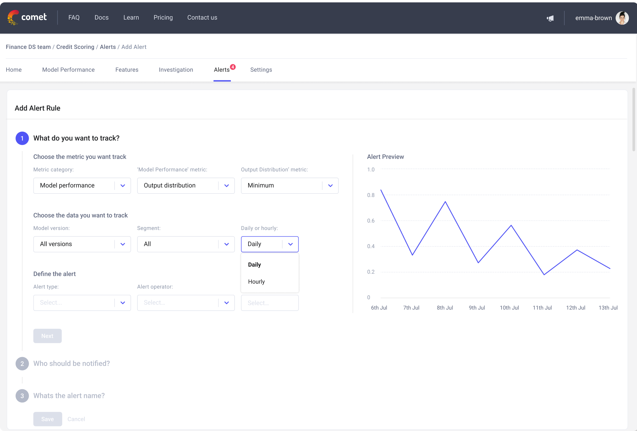Click the step 3 circle
637x431 pixels.
(22, 396)
